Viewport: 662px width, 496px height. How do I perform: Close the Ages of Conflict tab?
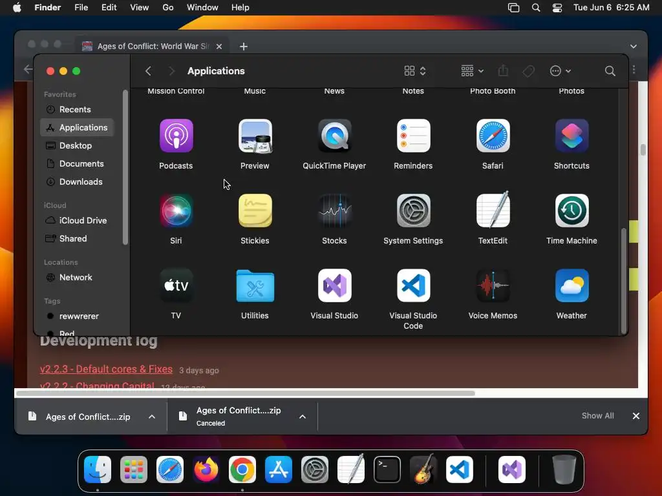point(219,46)
